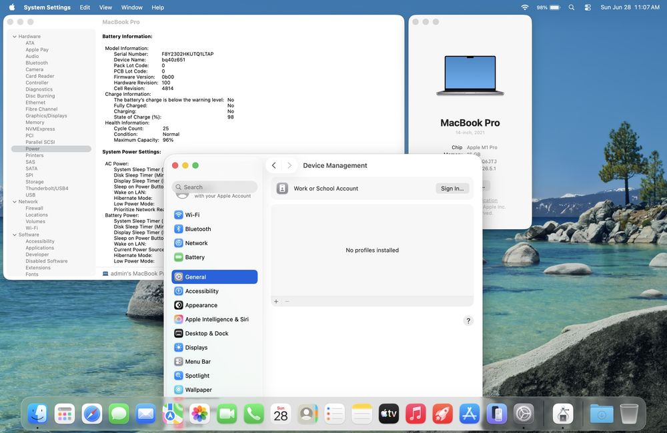Open Menu Bar settings
Viewport: 667px width, 433px height.
[x=214, y=362]
